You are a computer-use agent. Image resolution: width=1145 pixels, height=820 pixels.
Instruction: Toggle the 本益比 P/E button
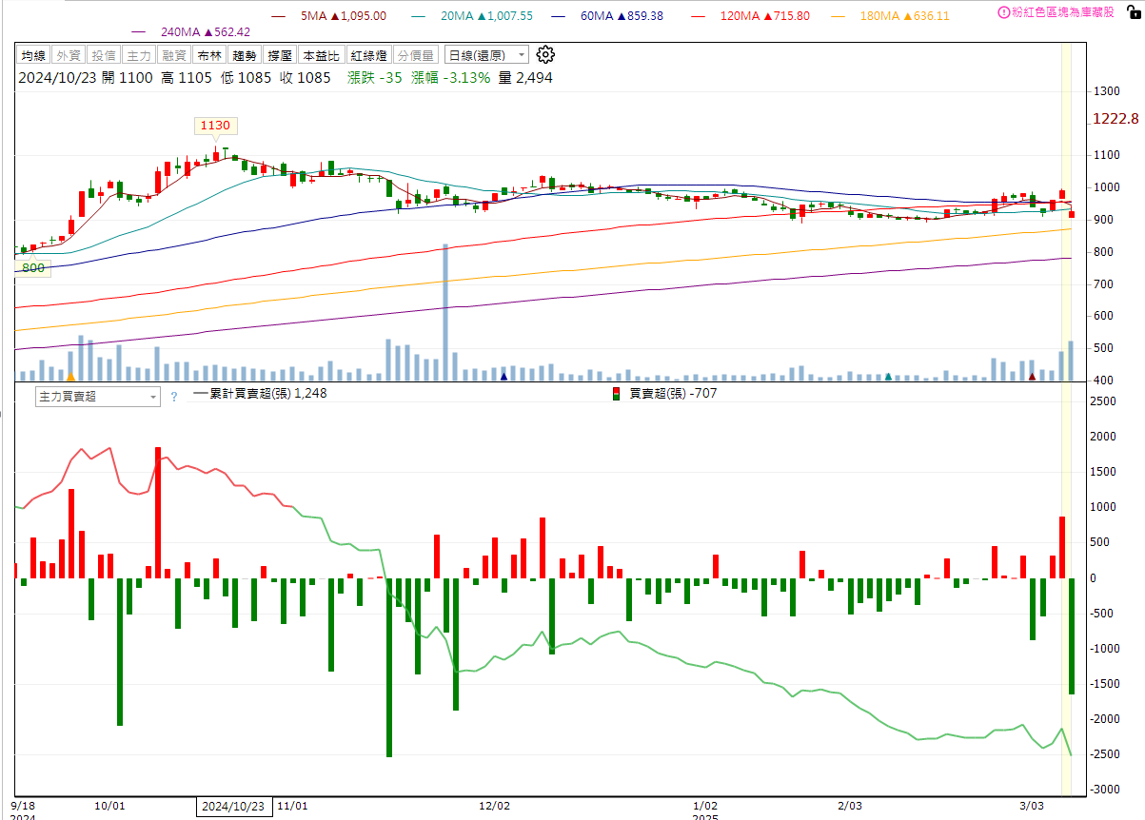click(320, 56)
